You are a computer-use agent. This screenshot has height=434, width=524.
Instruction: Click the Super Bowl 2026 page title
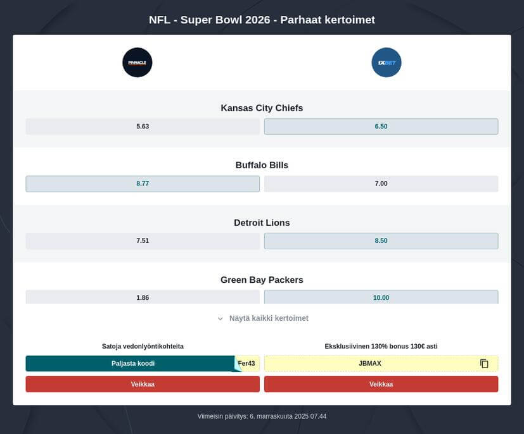262,20
